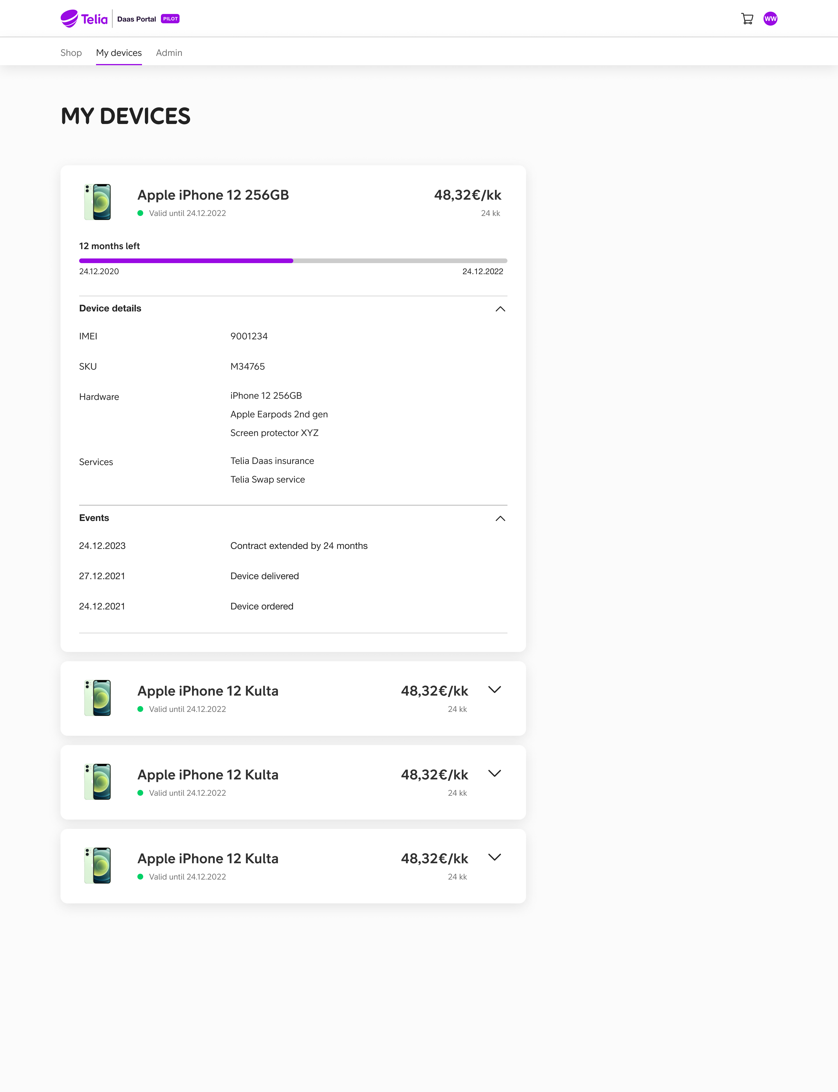Screen dimensions: 838x1092
Task: Click the start date 24.12.2020
Action: tap(99, 271)
